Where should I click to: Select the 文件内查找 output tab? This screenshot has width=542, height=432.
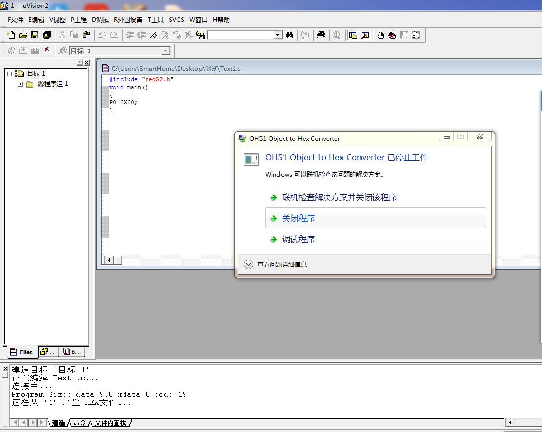[x=110, y=423]
